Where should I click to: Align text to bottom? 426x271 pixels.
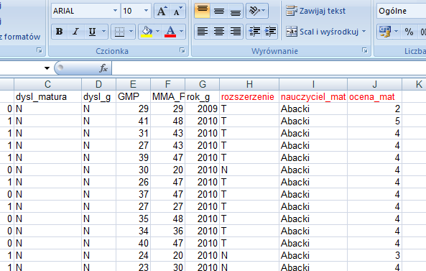(235, 11)
